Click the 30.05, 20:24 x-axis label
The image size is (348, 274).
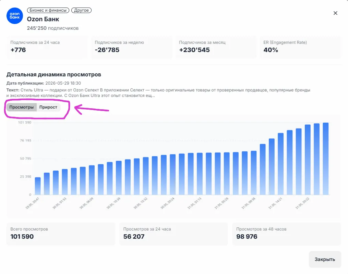pos(167,203)
